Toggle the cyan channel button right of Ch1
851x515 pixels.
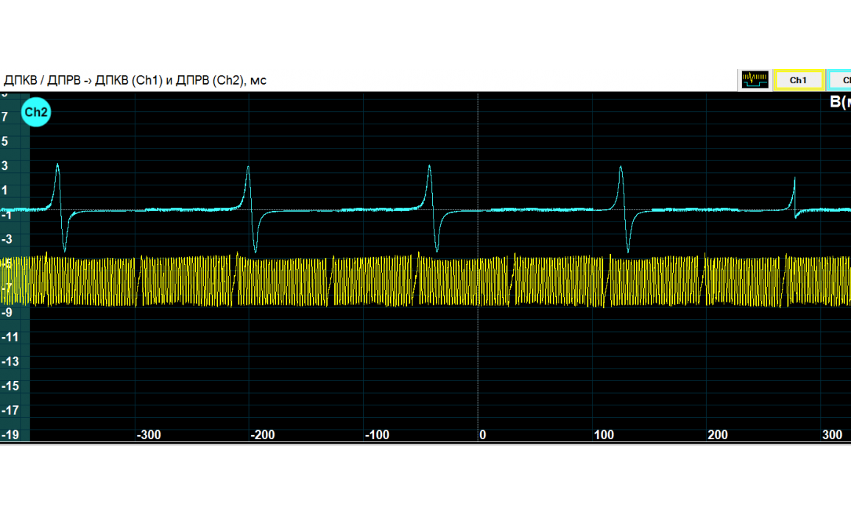841,80
